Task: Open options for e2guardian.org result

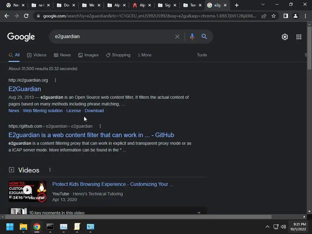Action: point(55,80)
